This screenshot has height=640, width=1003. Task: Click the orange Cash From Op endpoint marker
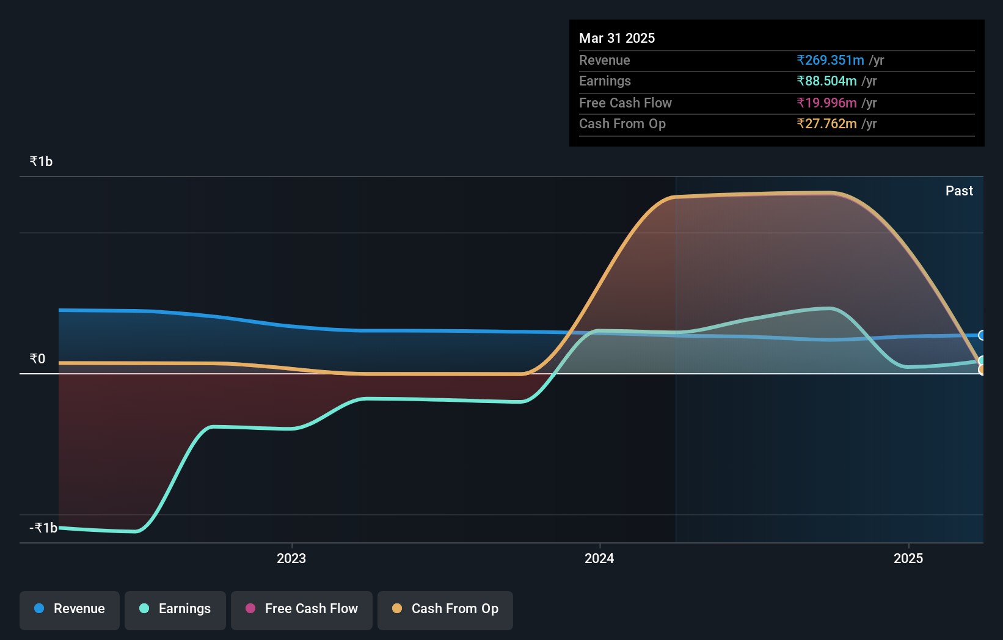pos(982,369)
